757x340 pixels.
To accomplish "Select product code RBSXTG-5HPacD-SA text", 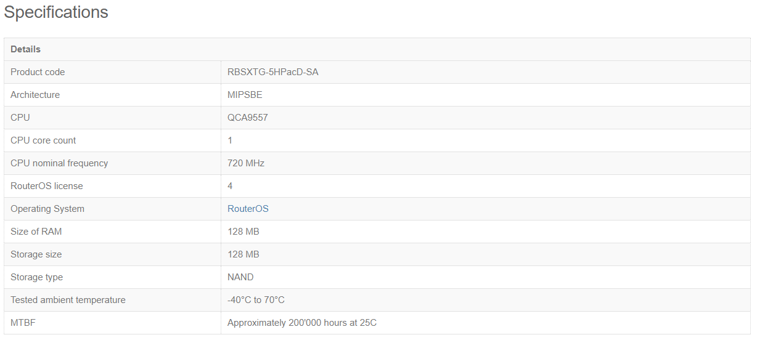I will tap(273, 72).
